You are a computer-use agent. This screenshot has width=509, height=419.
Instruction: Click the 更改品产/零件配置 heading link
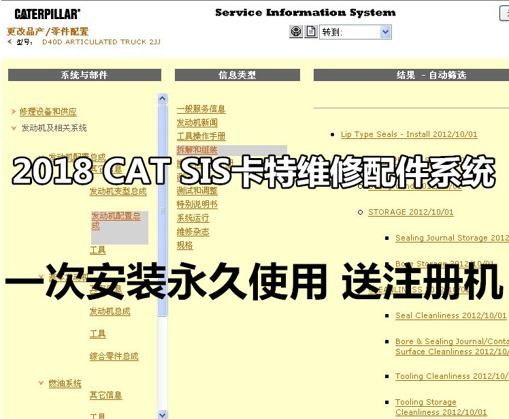(48, 31)
